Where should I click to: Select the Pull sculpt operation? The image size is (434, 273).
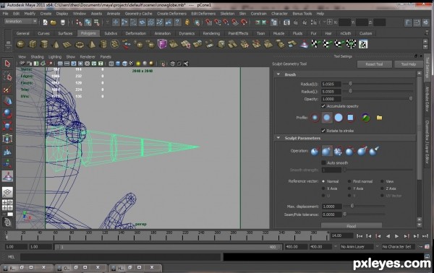point(327,151)
